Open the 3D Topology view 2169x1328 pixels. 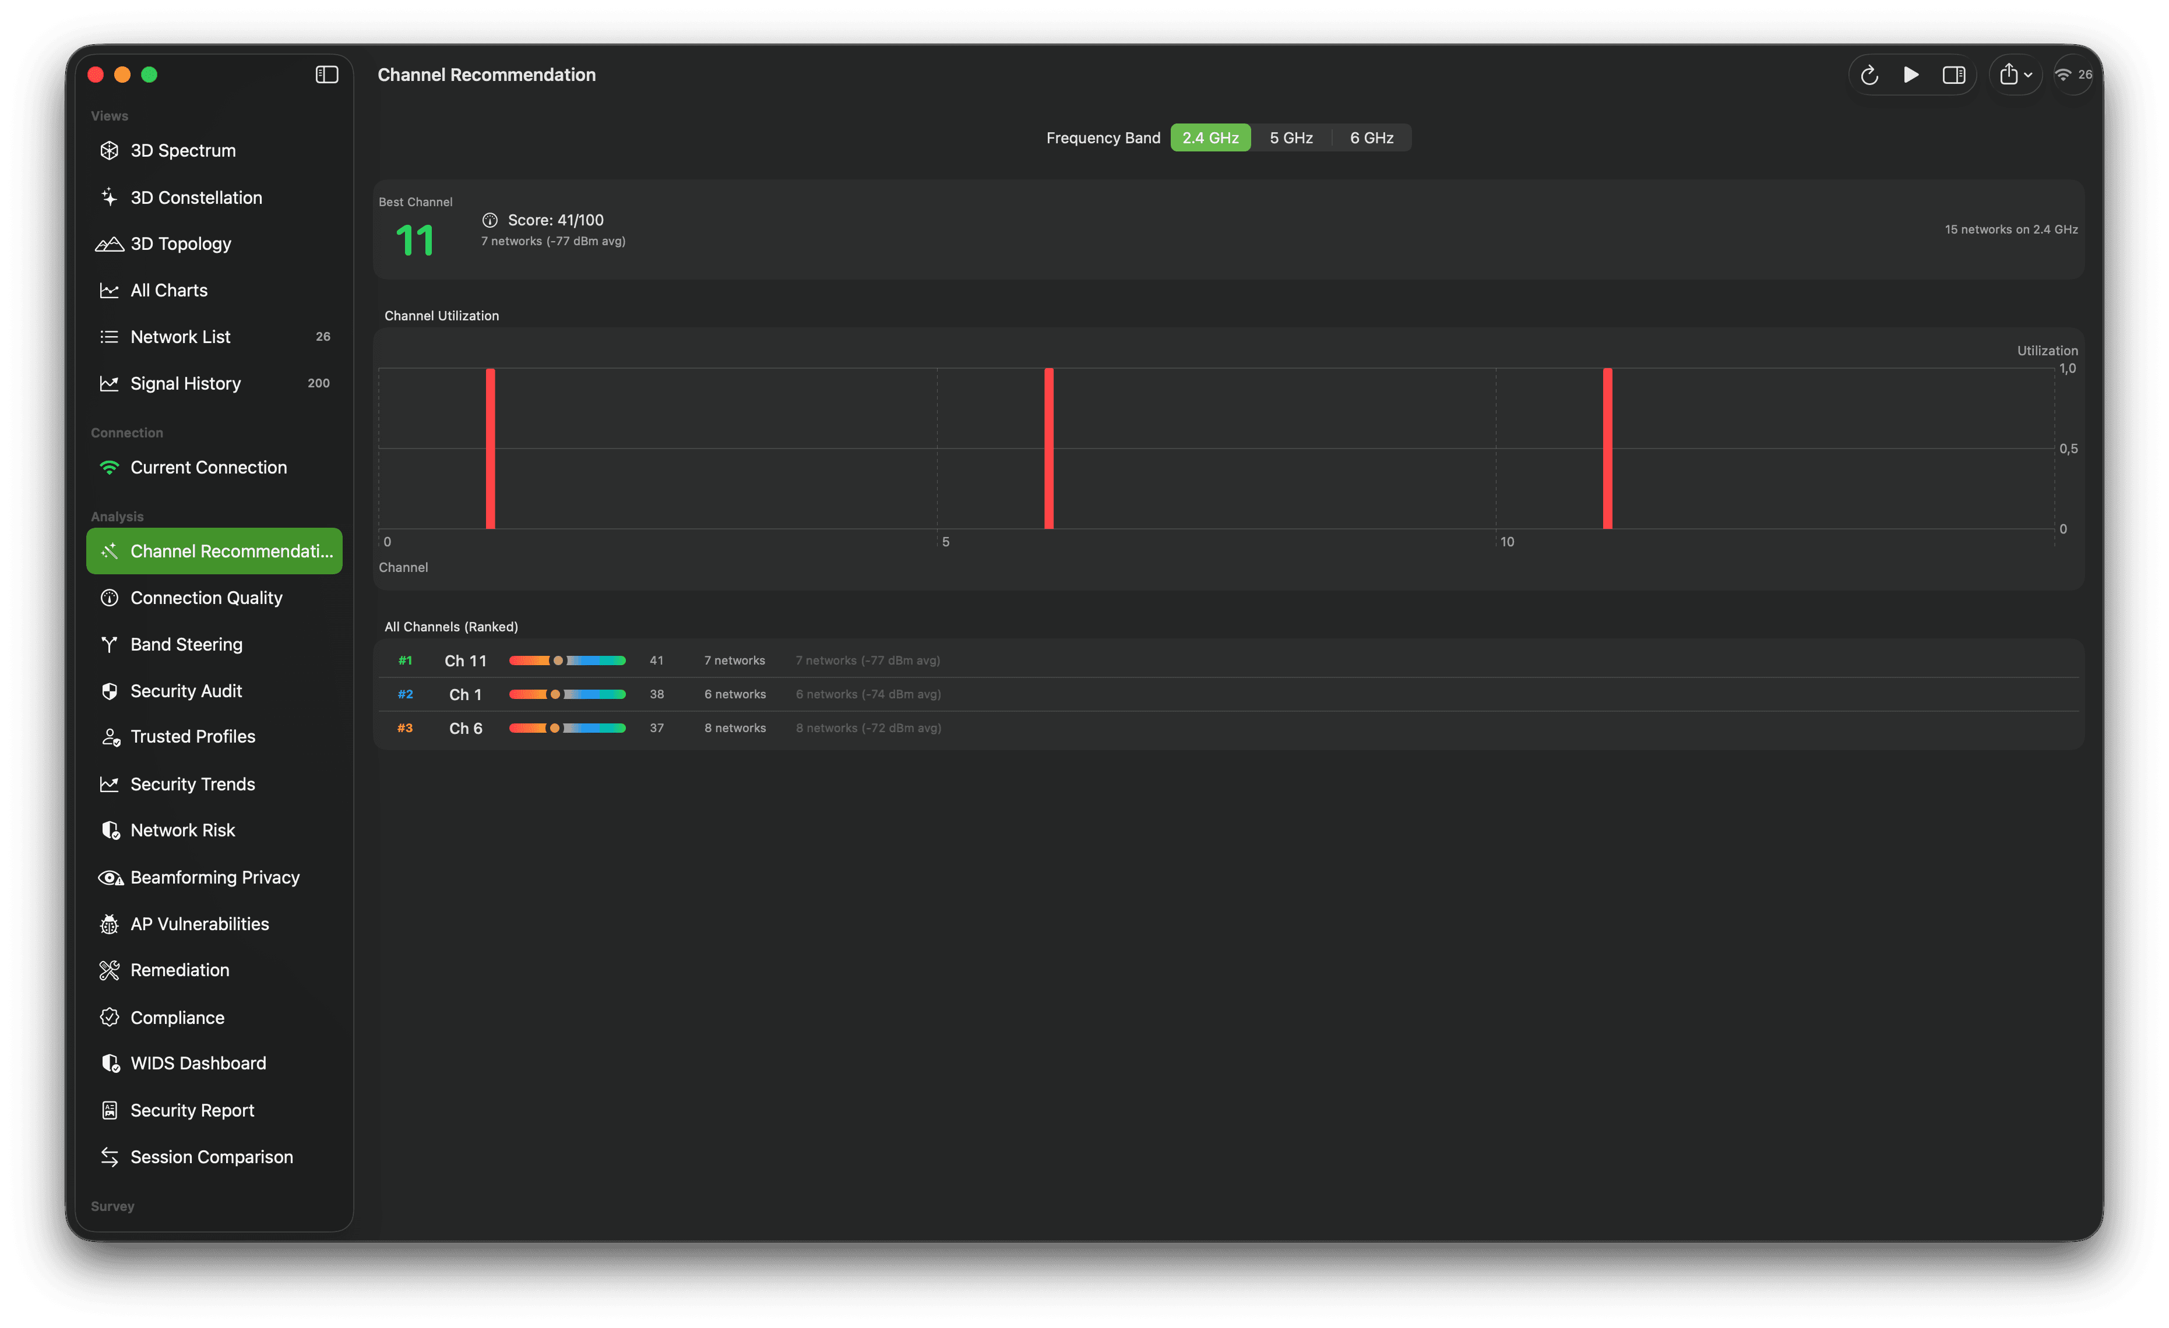click(x=214, y=244)
